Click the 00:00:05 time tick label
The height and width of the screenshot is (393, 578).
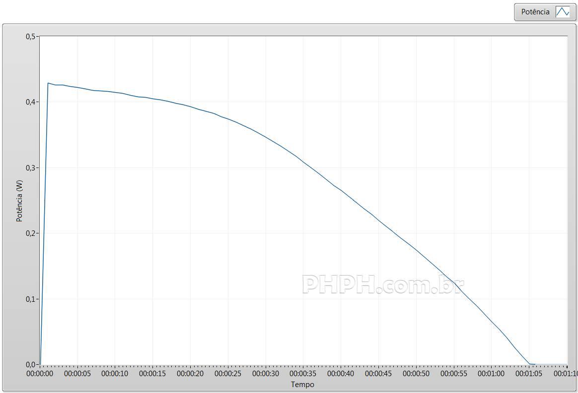[x=77, y=374]
